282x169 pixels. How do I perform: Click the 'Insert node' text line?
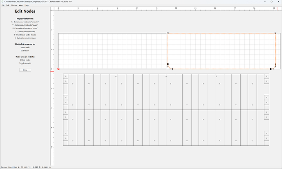25,47
